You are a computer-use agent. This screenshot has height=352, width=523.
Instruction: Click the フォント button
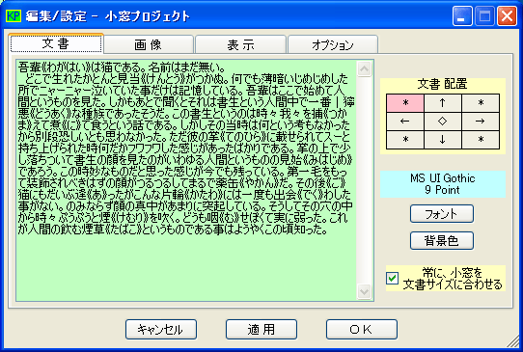(442, 214)
